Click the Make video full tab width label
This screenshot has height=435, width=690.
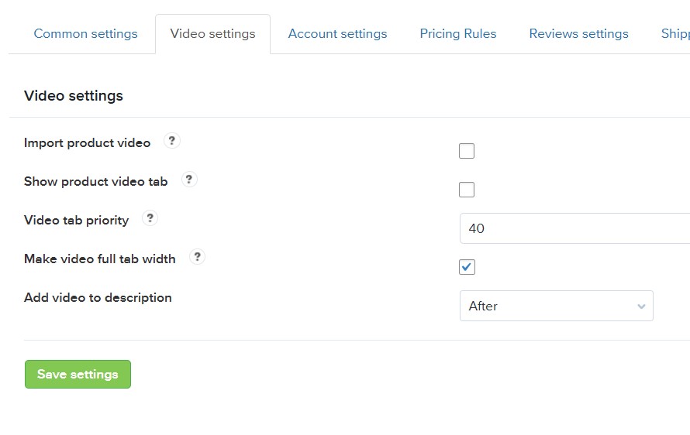99,259
